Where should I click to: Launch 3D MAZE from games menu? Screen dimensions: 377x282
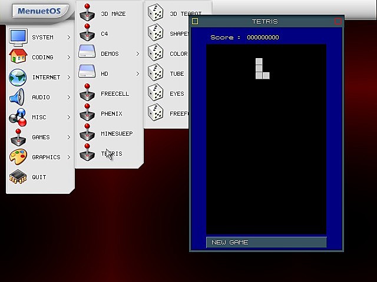click(x=113, y=14)
